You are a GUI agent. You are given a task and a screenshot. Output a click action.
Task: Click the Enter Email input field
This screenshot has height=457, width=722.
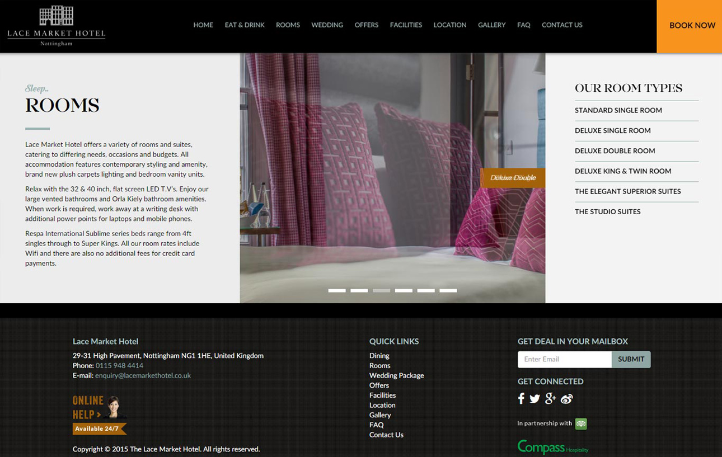coord(564,359)
